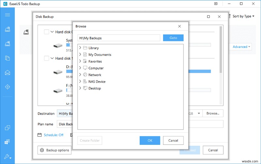Expand the Desktop node
The width and height of the screenshot is (261, 164).
pos(80,88)
